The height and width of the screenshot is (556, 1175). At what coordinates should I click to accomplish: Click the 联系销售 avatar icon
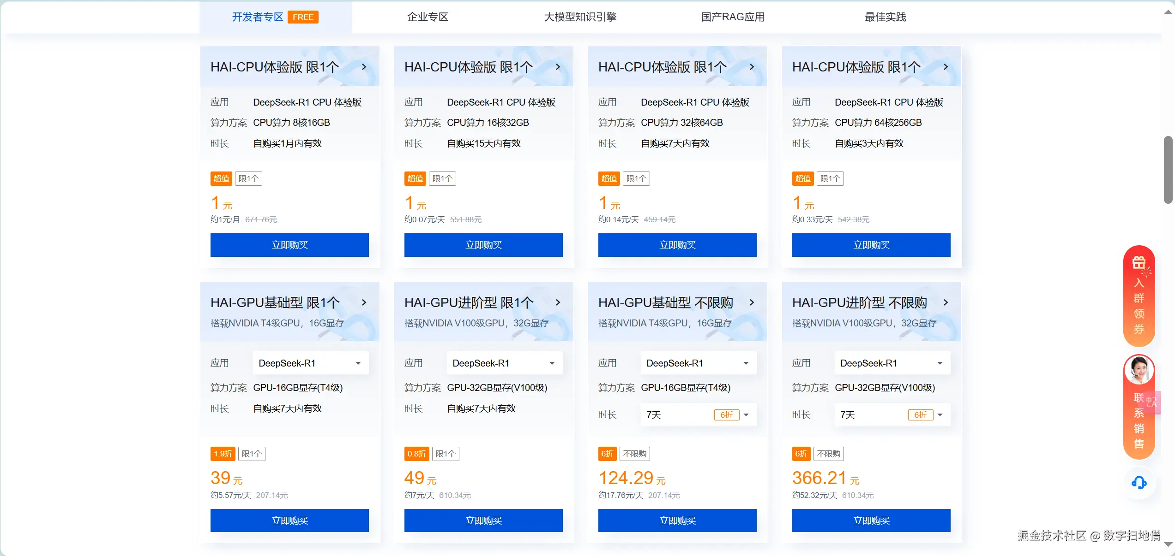[x=1139, y=370]
